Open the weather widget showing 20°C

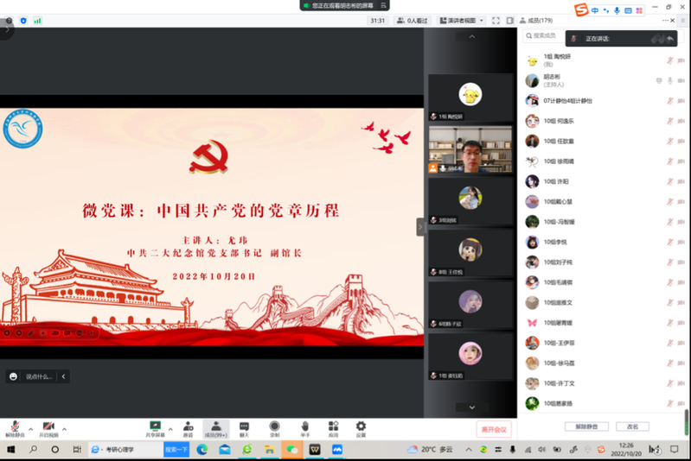(430, 450)
